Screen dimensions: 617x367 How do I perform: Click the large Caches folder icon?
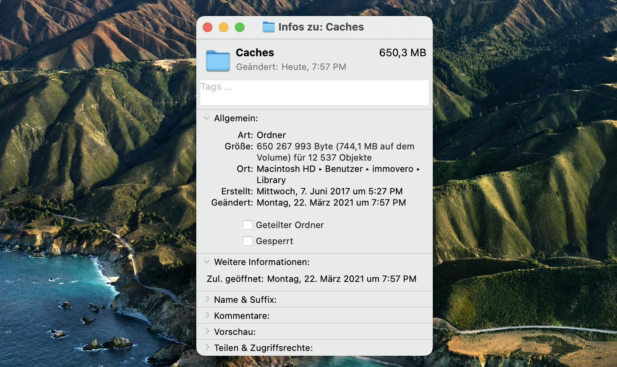(218, 61)
